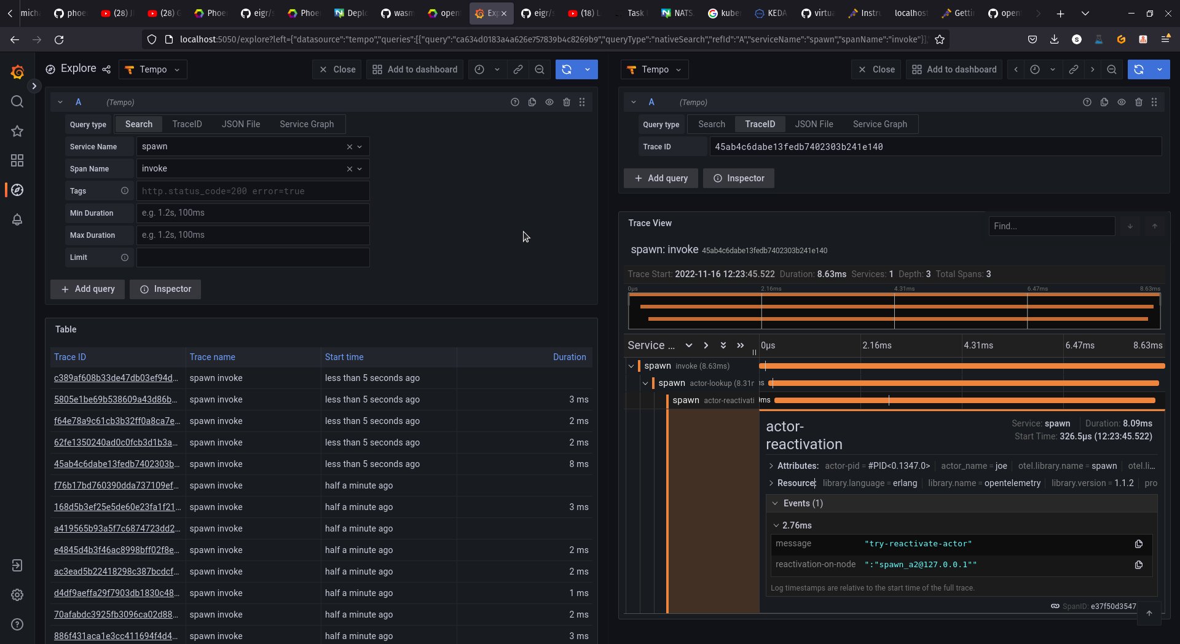The height and width of the screenshot is (644, 1180).
Task: Select Search query type in left pane
Action: point(138,124)
